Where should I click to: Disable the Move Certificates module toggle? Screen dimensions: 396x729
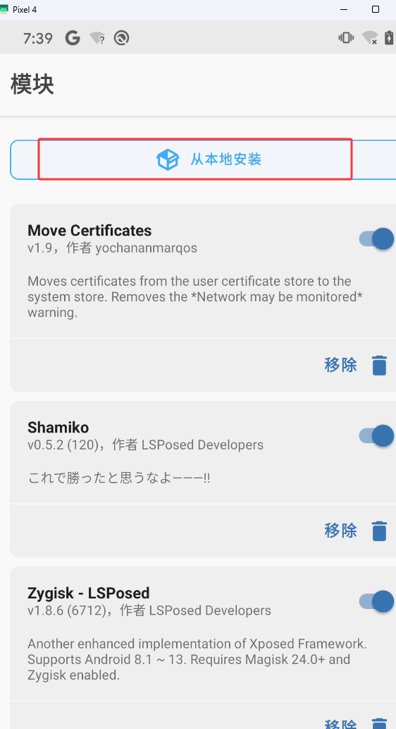coord(376,239)
